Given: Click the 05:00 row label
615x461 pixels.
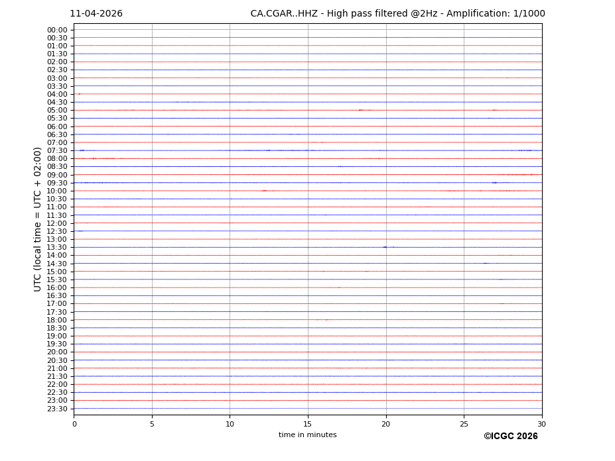Looking at the screenshot, I should pyautogui.click(x=57, y=111).
